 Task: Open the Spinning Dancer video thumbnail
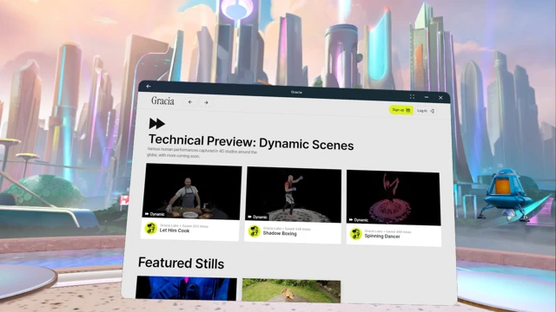click(x=394, y=198)
